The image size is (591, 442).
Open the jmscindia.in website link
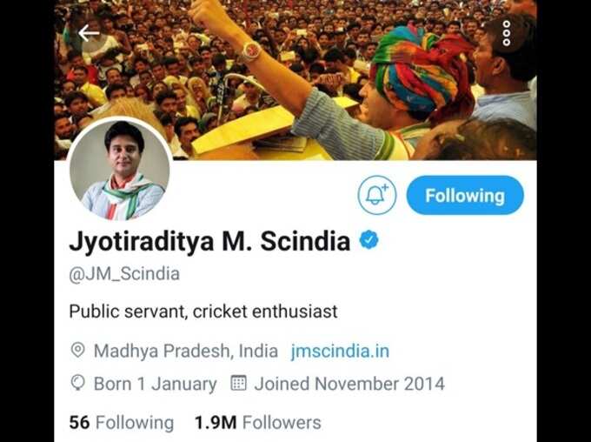tap(340, 351)
